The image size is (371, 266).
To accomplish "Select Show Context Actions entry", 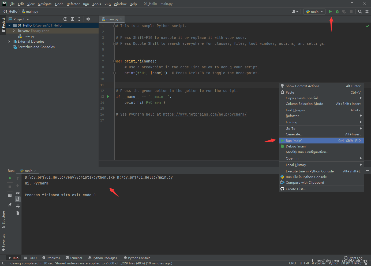I will 321,86.
